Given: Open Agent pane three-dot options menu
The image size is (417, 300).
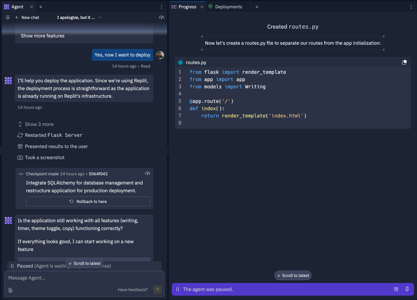Looking at the screenshot, I should point(161,7).
